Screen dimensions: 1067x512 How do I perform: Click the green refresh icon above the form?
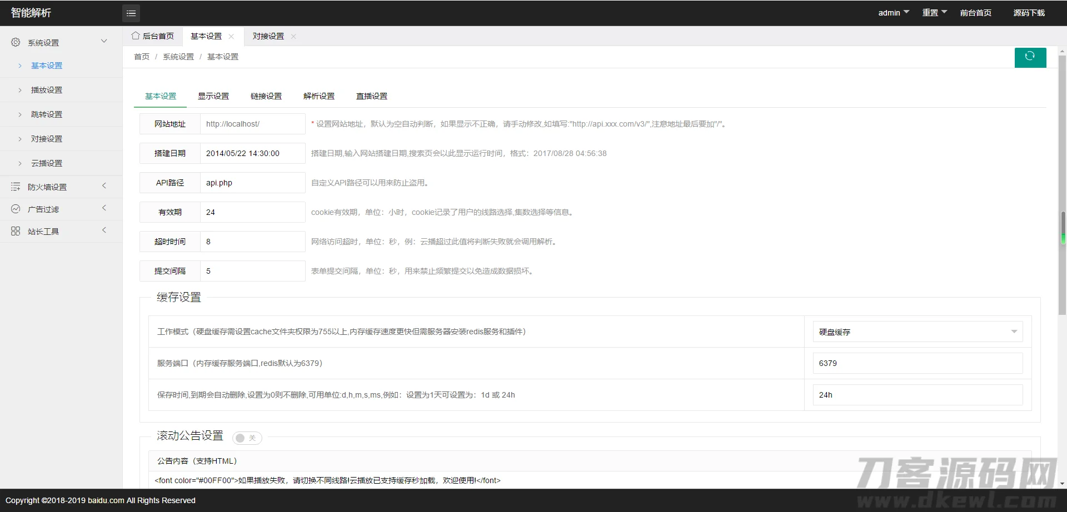tap(1030, 57)
